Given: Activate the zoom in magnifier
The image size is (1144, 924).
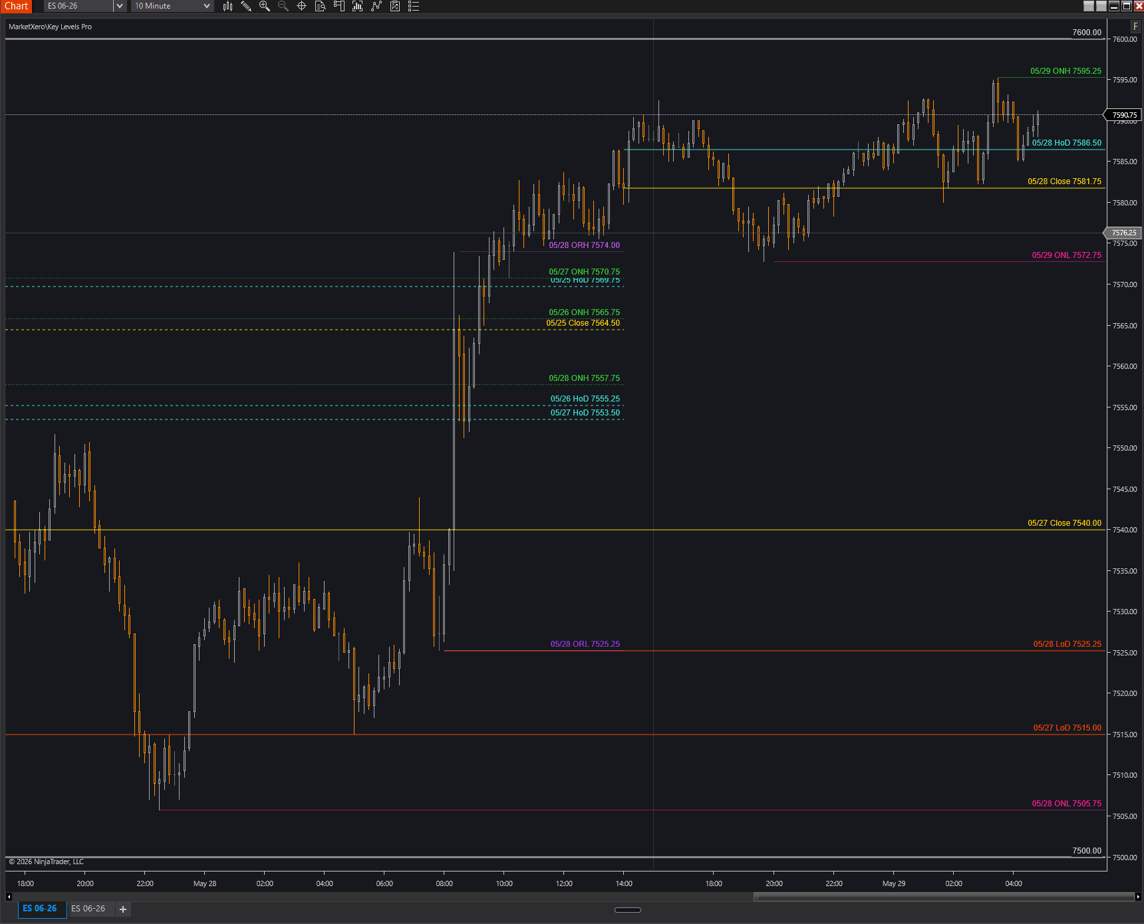Looking at the screenshot, I should (265, 6).
